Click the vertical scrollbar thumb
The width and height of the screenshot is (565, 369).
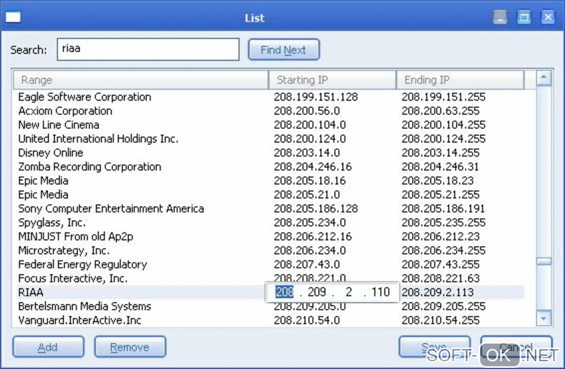pyautogui.click(x=544, y=261)
